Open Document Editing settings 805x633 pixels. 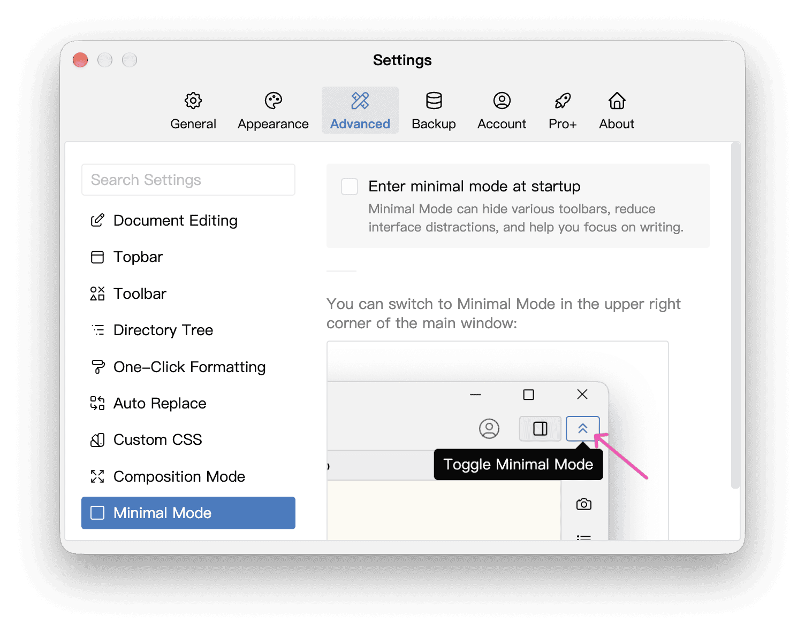tap(188, 220)
